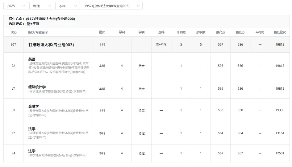Image resolution: width=292 pixels, height=167 pixels.
Task: Click the 最低位次 column header
Action: pyautogui.click(x=280, y=32)
